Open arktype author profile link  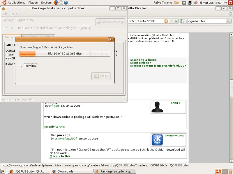tap(54, 106)
